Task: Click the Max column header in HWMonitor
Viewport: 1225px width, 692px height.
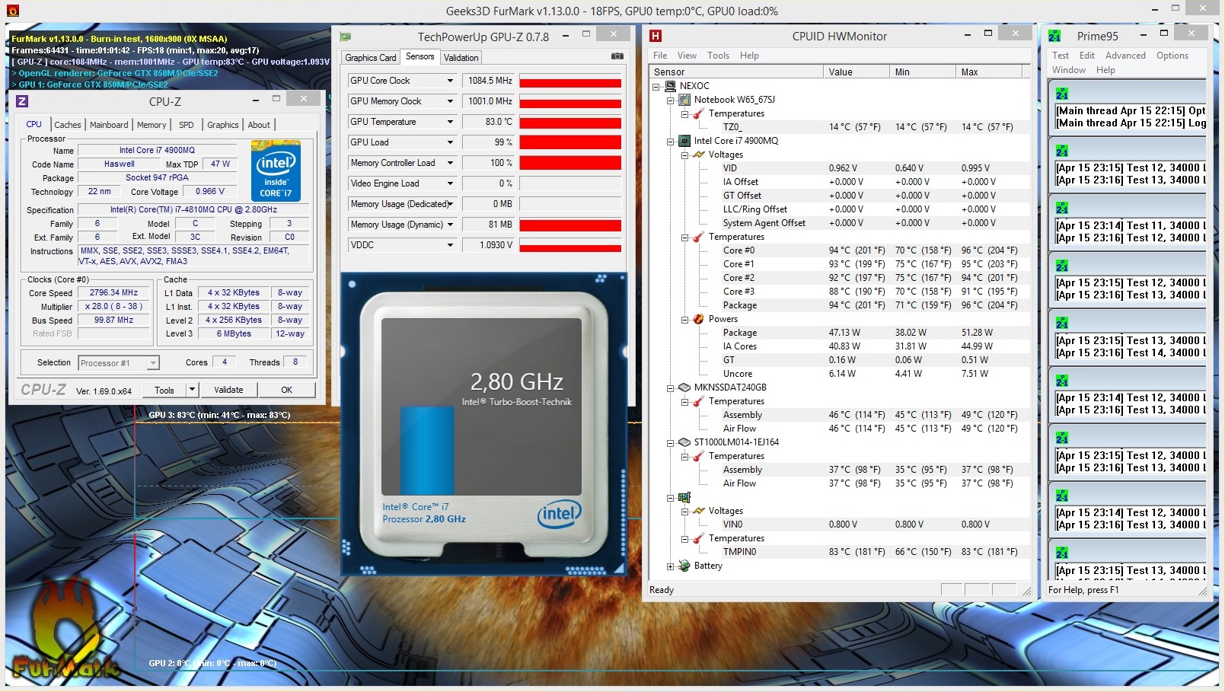Action: point(988,72)
